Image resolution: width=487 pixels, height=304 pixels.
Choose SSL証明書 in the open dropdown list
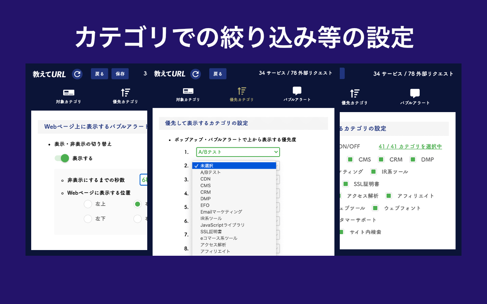[234, 231]
